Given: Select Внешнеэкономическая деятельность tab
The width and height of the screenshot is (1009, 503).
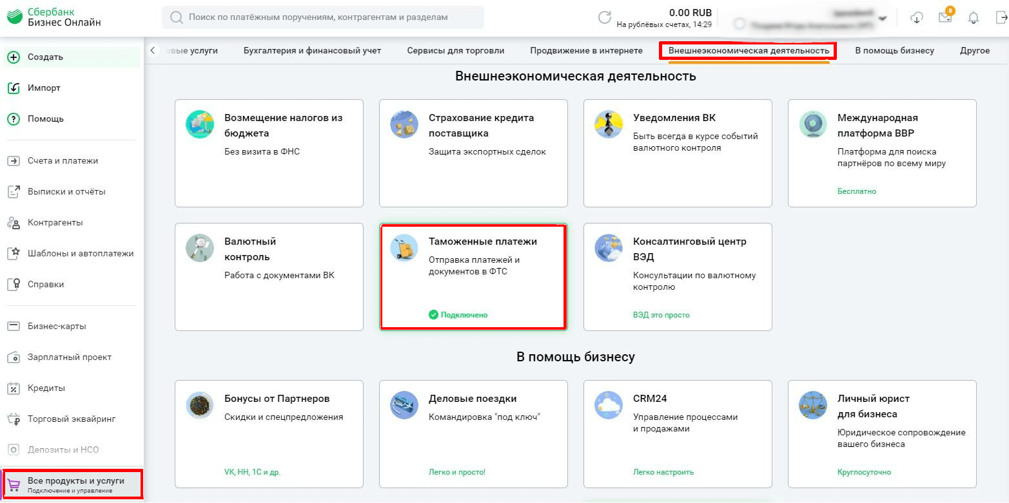Looking at the screenshot, I should (x=749, y=51).
